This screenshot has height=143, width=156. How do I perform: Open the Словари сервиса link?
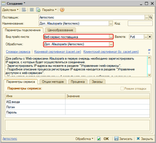[18, 52]
